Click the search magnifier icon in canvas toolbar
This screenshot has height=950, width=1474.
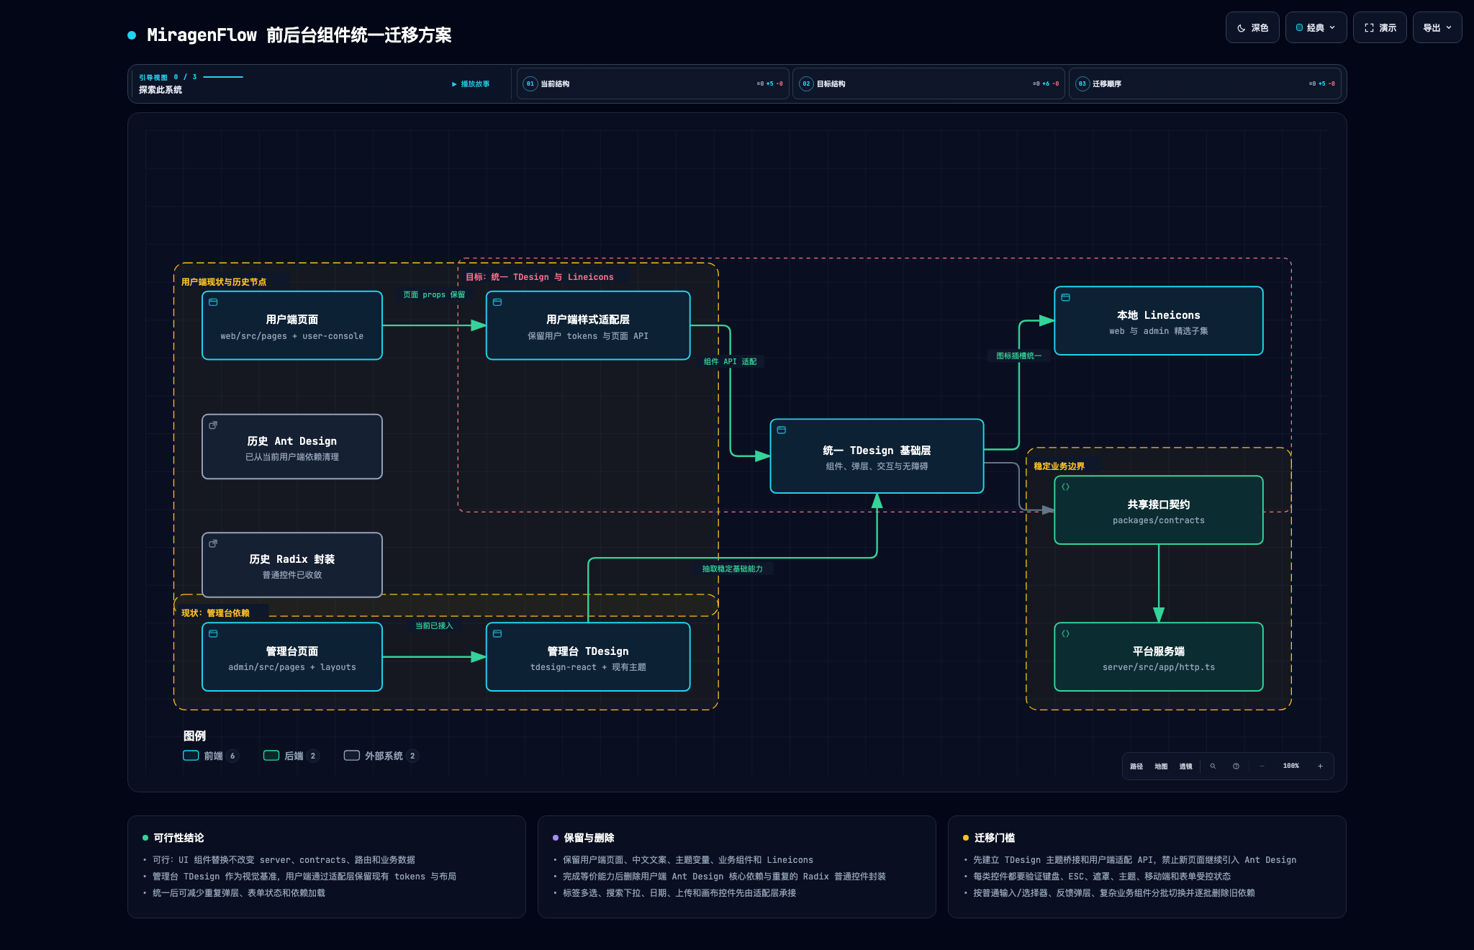pos(1213,766)
